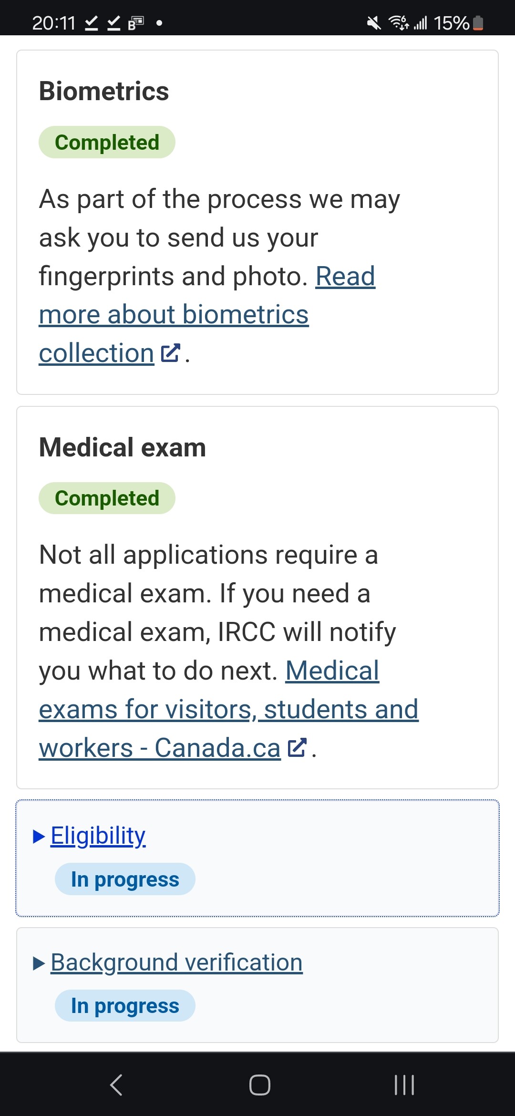The image size is (515, 1116).
Task: Tap the Wi-Fi status icon
Action: pos(398,22)
